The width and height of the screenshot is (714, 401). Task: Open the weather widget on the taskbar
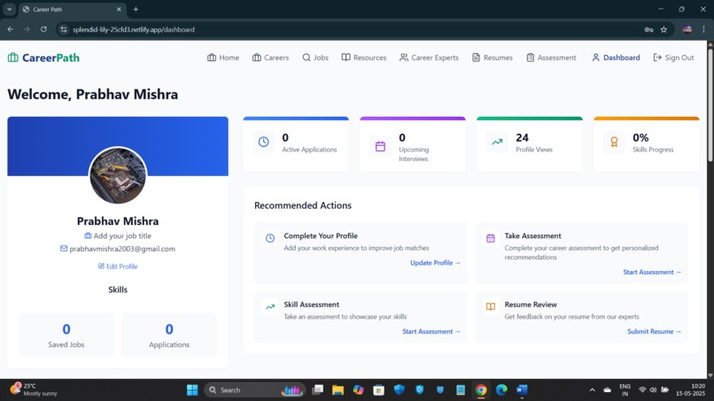coord(35,389)
